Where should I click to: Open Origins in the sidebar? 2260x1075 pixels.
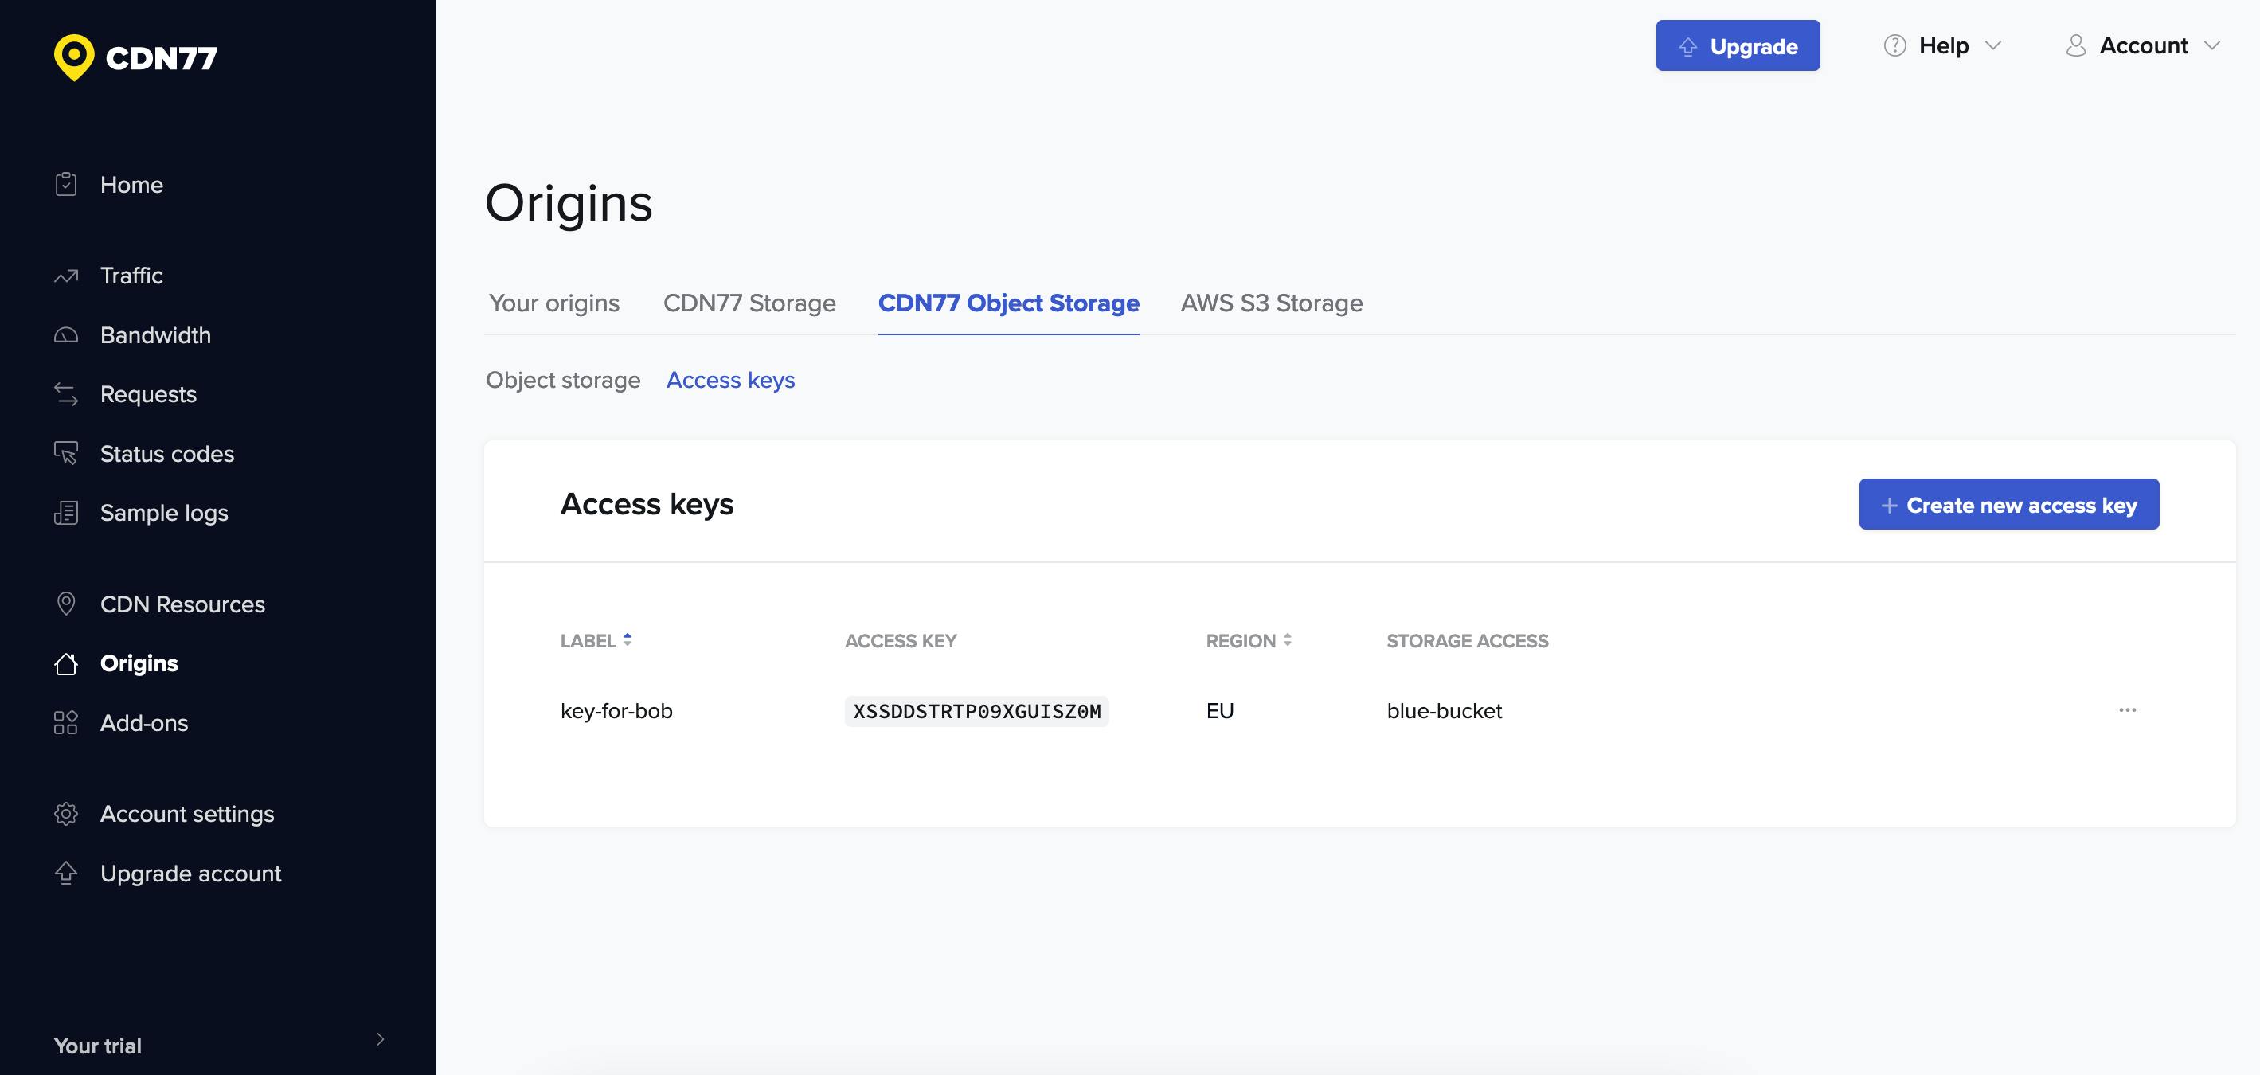click(139, 663)
